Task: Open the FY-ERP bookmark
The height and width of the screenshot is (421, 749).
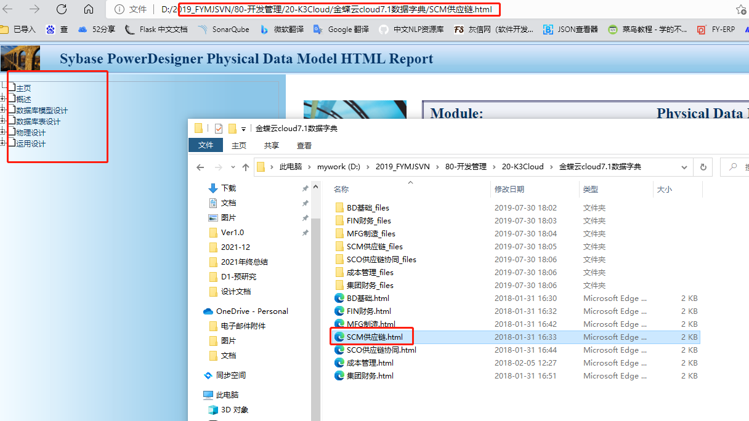Action: [x=716, y=29]
